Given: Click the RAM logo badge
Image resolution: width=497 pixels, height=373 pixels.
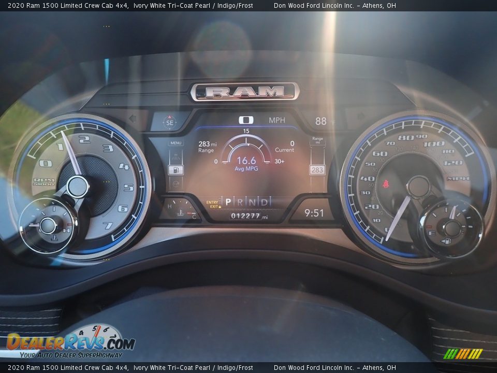Looking at the screenshot, I should pos(245,92).
